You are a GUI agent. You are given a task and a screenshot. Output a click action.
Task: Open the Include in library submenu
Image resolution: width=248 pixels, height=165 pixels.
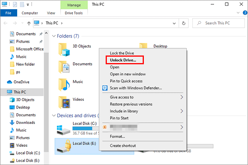[x=182, y=111]
